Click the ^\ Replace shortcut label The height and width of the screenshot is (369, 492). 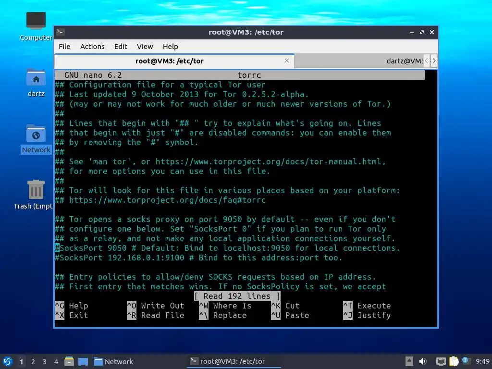point(223,315)
